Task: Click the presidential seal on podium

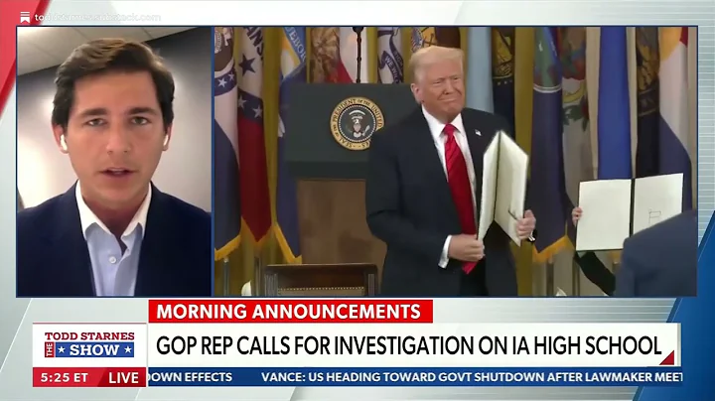Action: [x=357, y=123]
